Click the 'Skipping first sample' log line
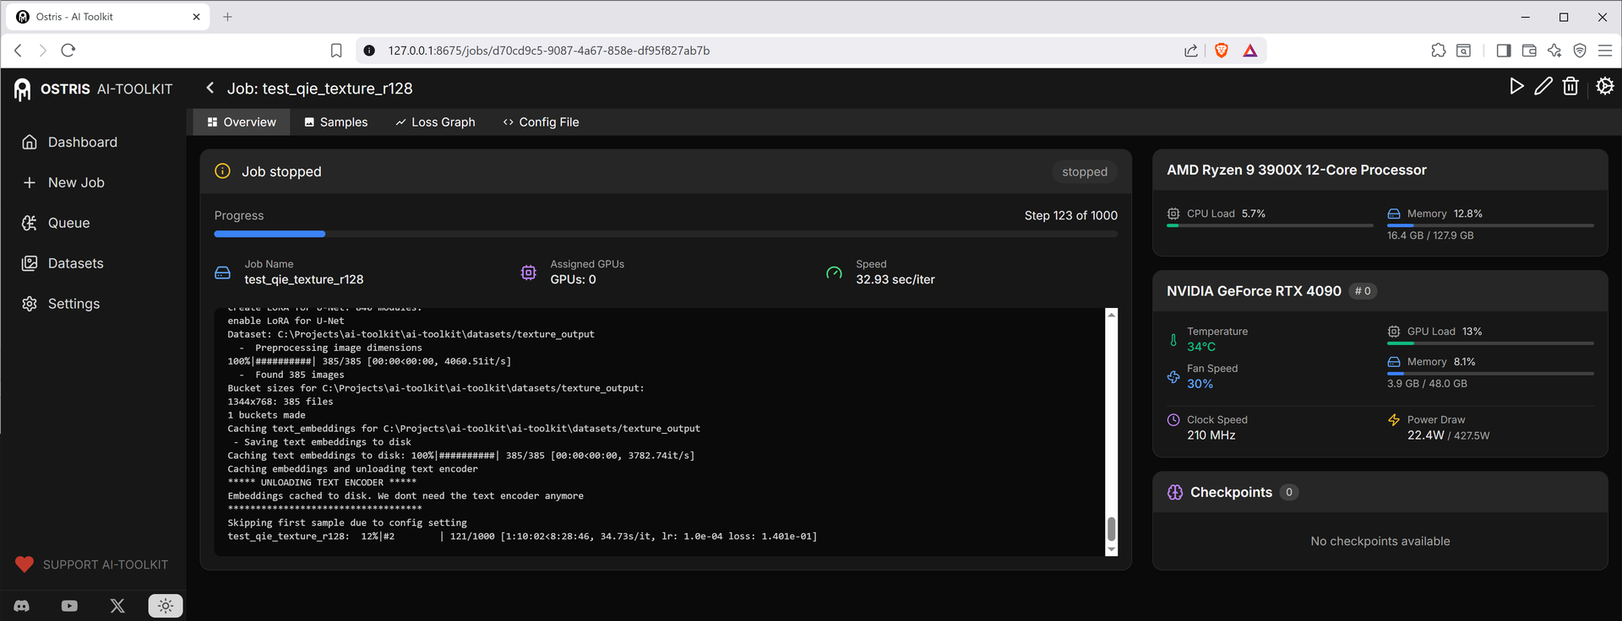The width and height of the screenshot is (1622, 621). click(x=347, y=523)
